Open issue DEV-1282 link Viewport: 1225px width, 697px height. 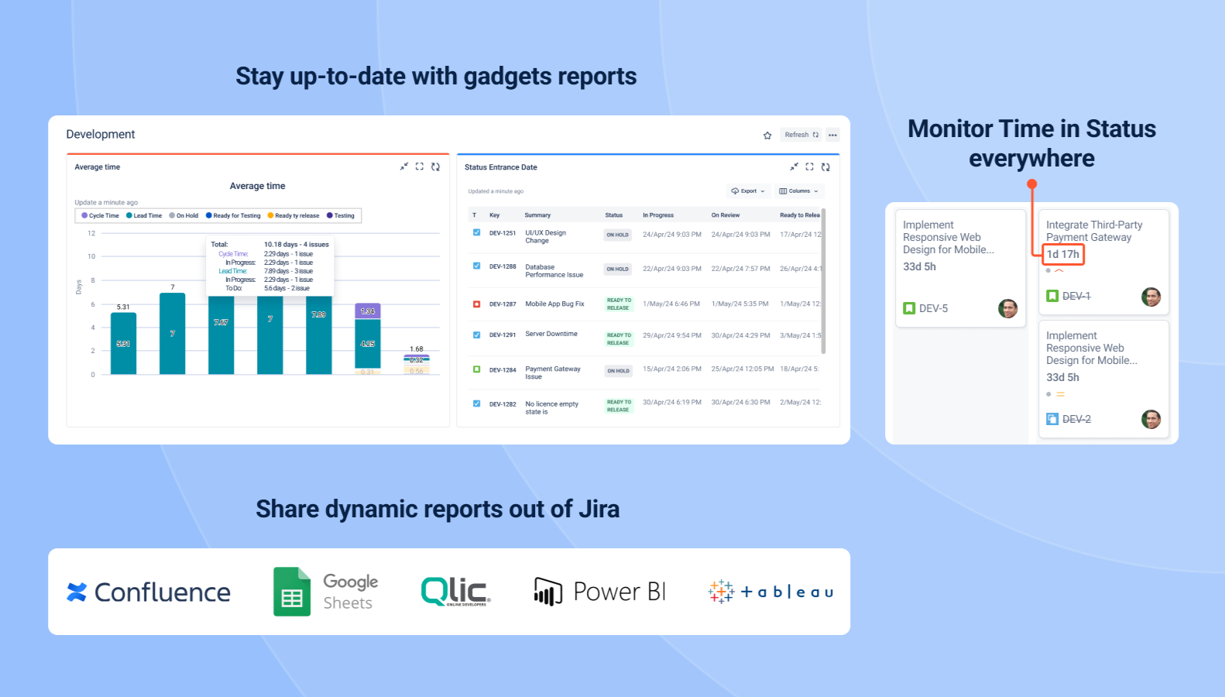click(503, 404)
